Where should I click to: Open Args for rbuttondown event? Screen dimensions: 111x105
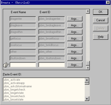(x=75, y=58)
